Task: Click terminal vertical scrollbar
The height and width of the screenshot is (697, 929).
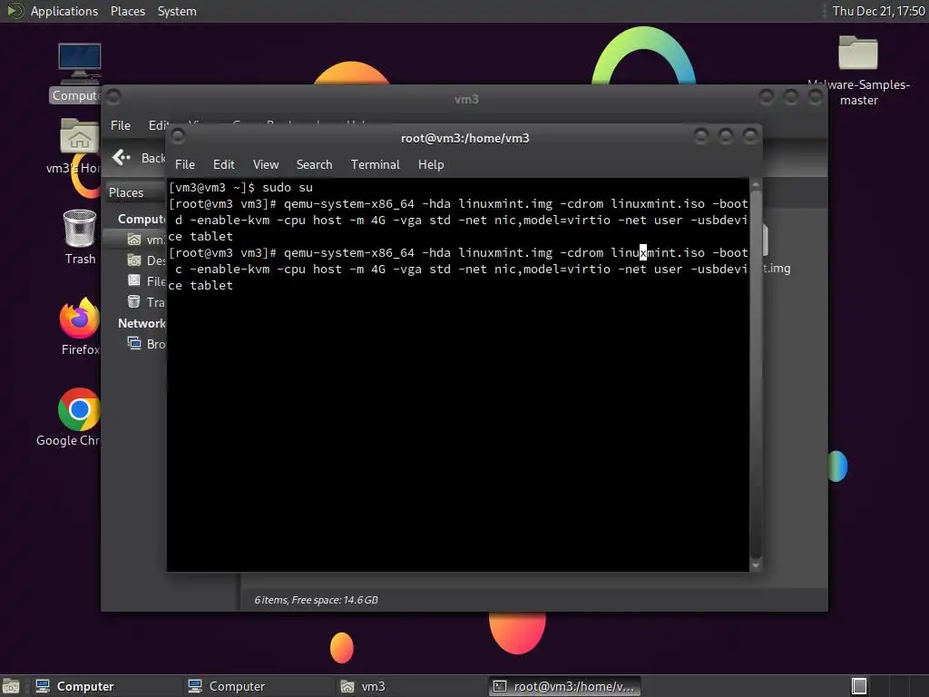Action: (756, 373)
